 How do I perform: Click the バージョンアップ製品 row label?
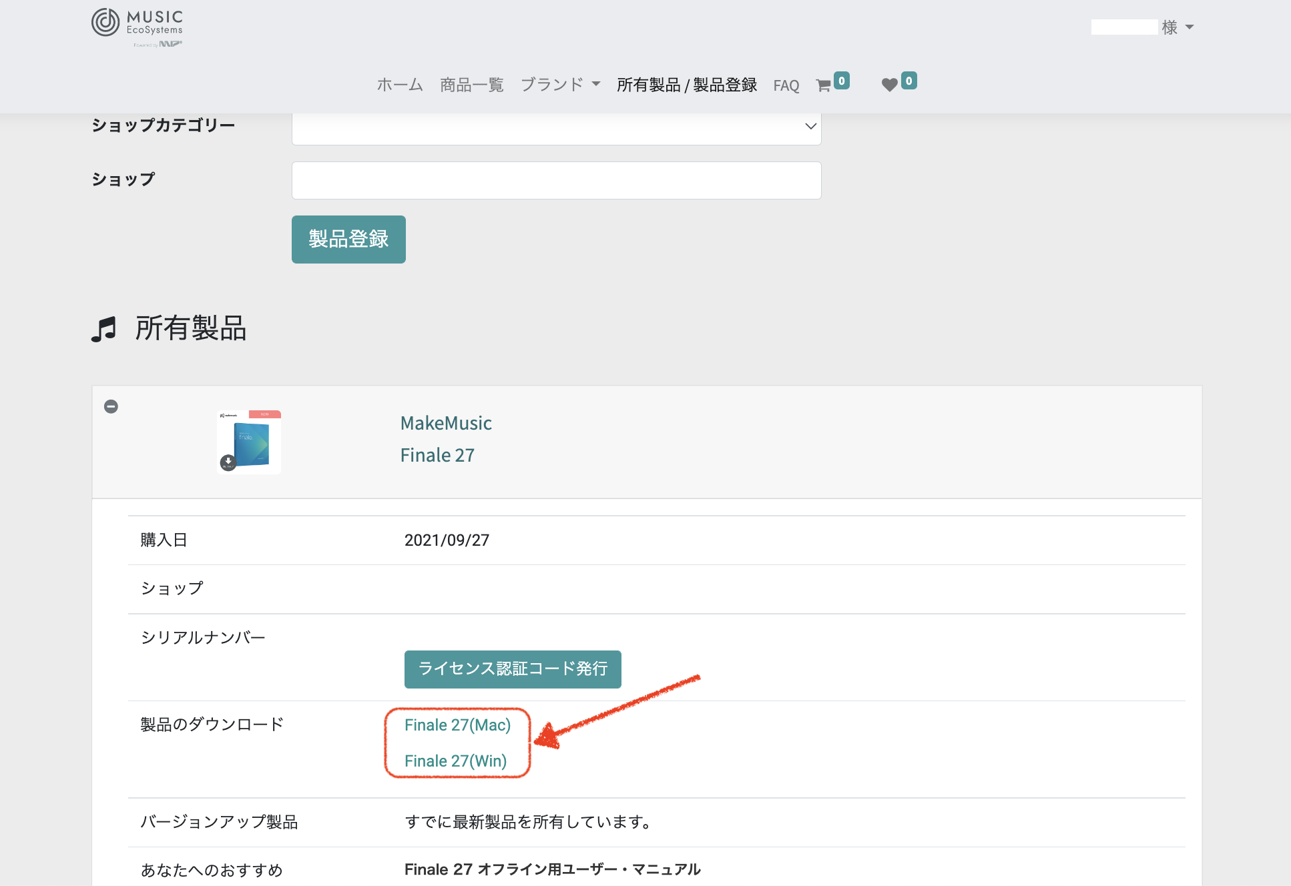pos(219,822)
